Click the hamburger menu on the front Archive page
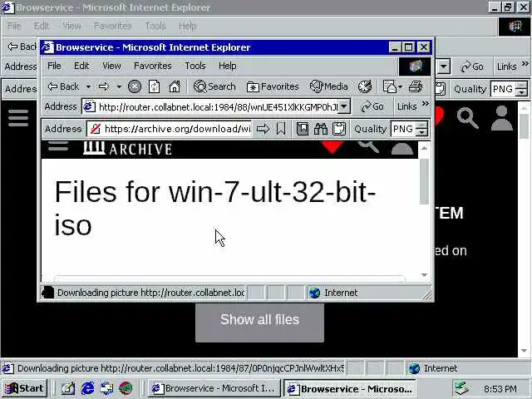Screen dimensions: 532x399 pos(58,147)
